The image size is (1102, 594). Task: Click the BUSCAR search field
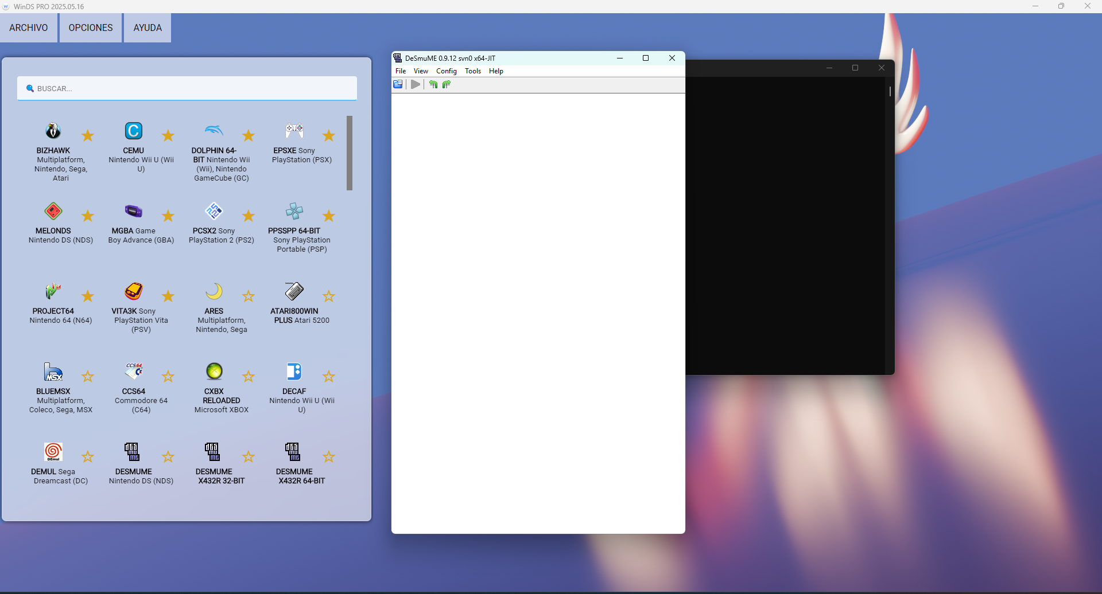187,88
